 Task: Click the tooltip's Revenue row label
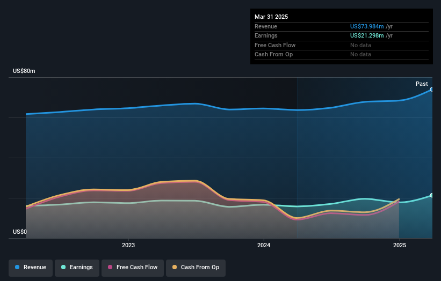pyautogui.click(x=266, y=26)
